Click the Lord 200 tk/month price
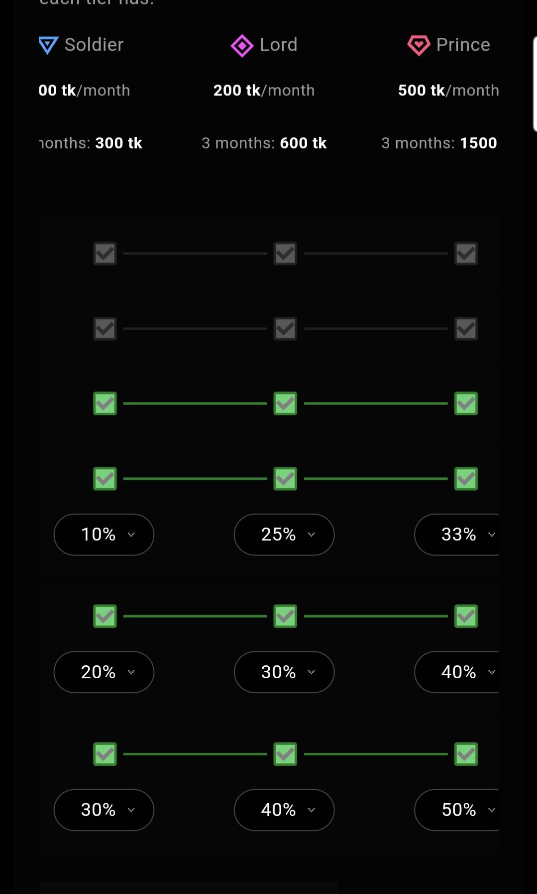Screen dimensions: 537x894 264,90
